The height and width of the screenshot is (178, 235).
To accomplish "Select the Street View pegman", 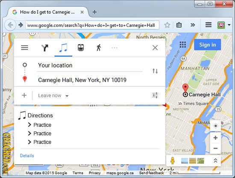I will [x=173, y=160].
